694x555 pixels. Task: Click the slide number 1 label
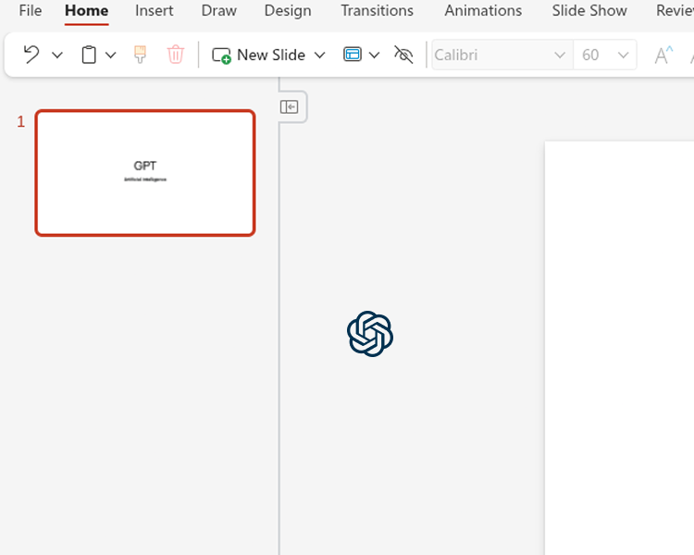20,122
